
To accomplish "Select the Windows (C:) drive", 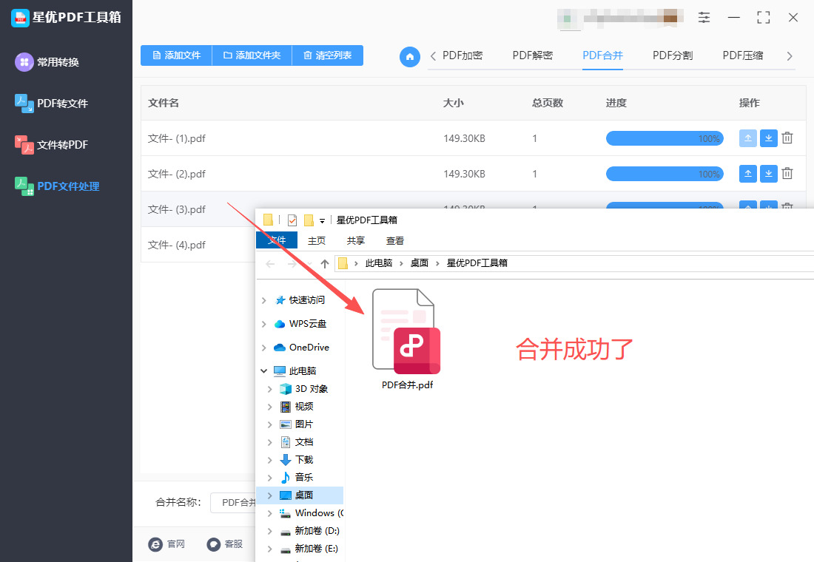I will click(319, 512).
